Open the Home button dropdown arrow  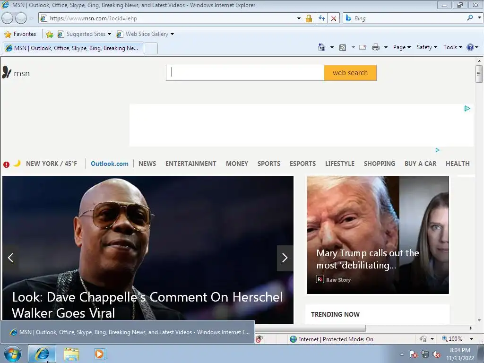pyautogui.click(x=332, y=48)
